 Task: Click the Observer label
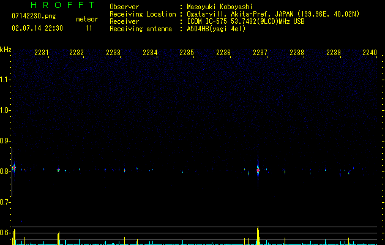tap(124, 7)
